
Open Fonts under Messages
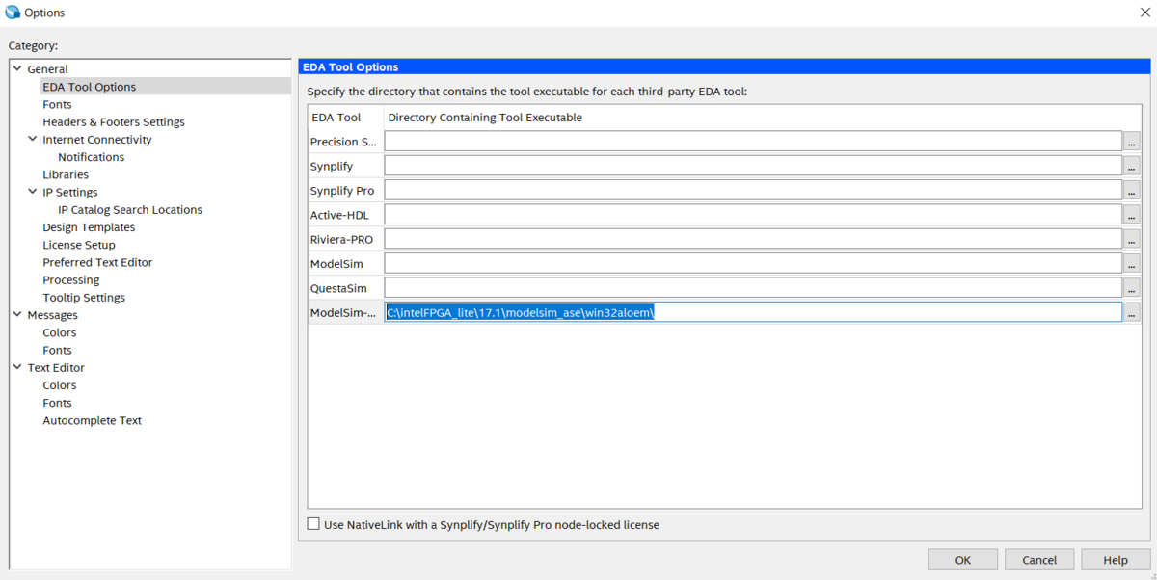57,350
